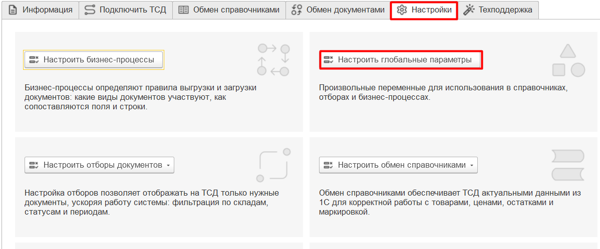Click the gear icon on Настройки tab
This screenshot has width=600, height=249.
click(x=401, y=10)
